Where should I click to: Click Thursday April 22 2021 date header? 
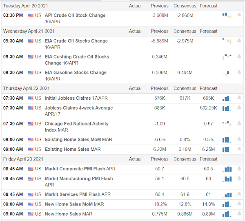coord(27,89)
